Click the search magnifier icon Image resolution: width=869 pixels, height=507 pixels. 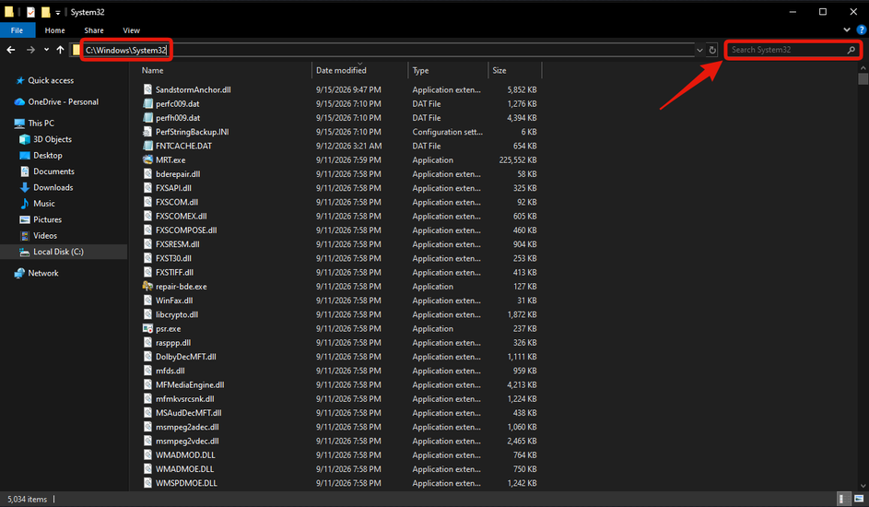pos(851,50)
